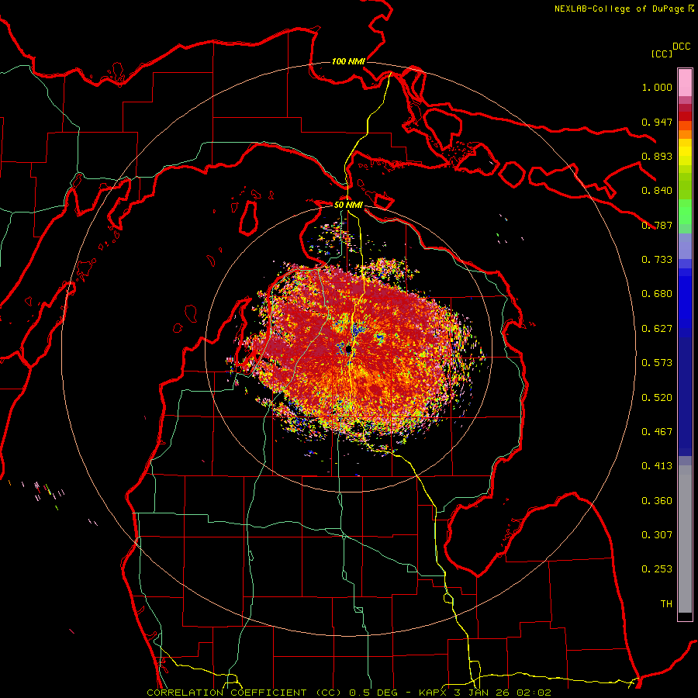Click the 0.893 legend value
This screenshot has height=698, width=698.
pos(657,156)
